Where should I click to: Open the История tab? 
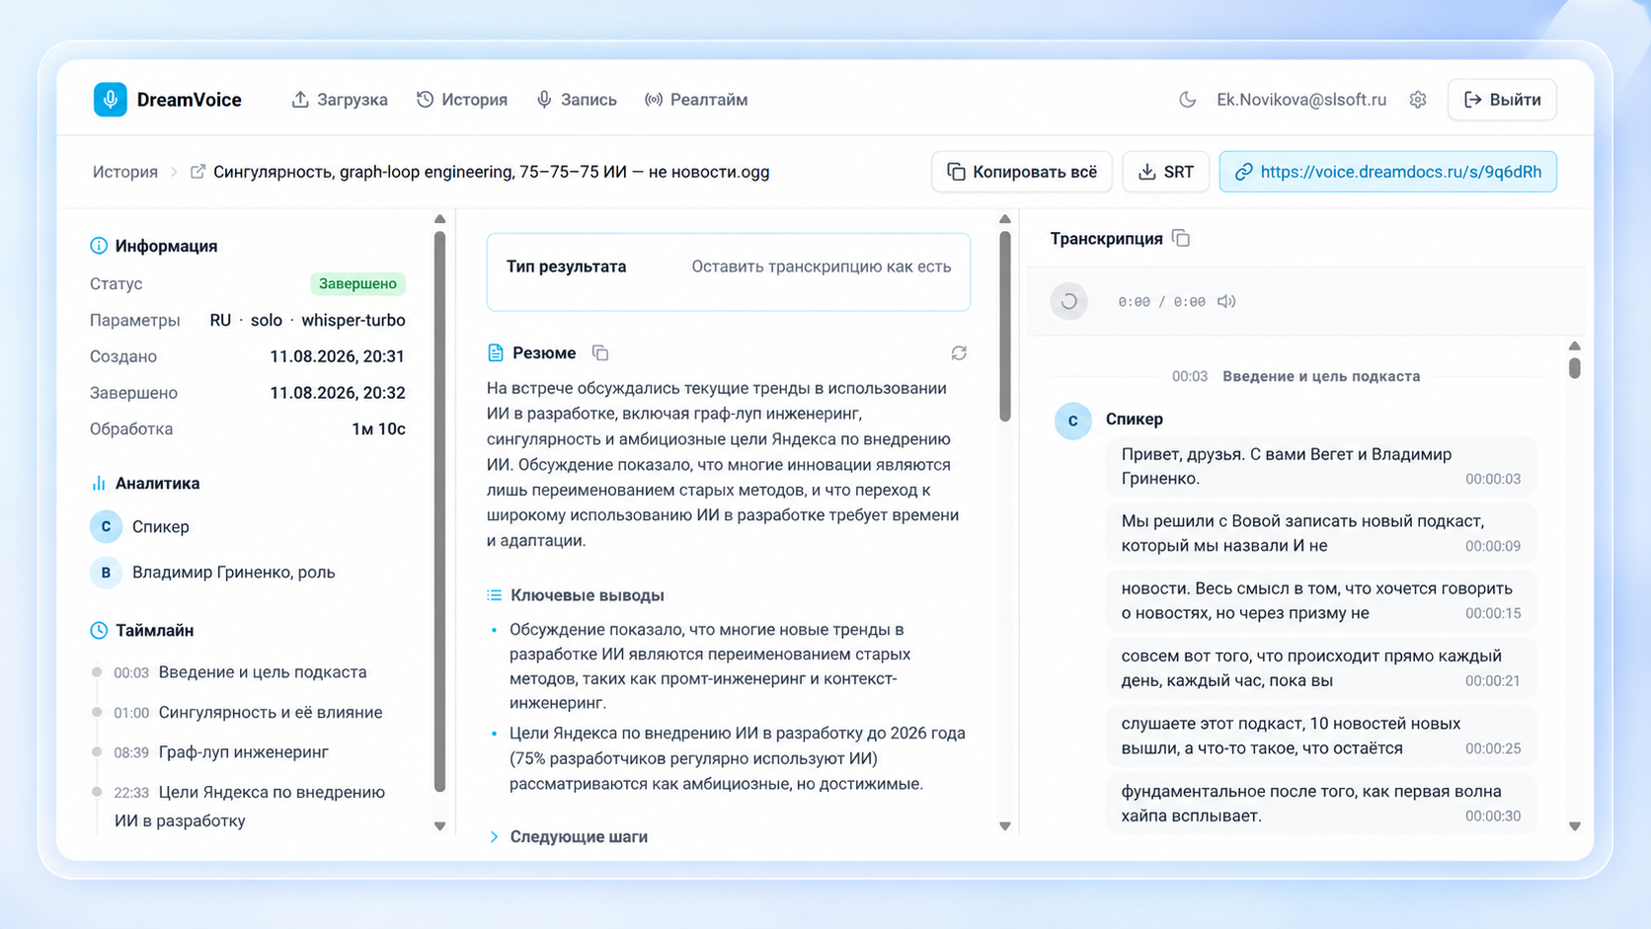[x=462, y=100]
